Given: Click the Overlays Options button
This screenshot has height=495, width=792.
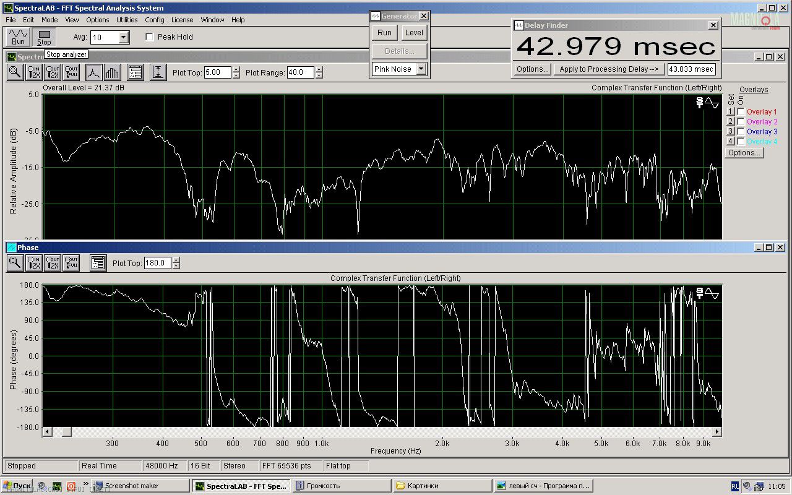Looking at the screenshot, I should coord(744,153).
